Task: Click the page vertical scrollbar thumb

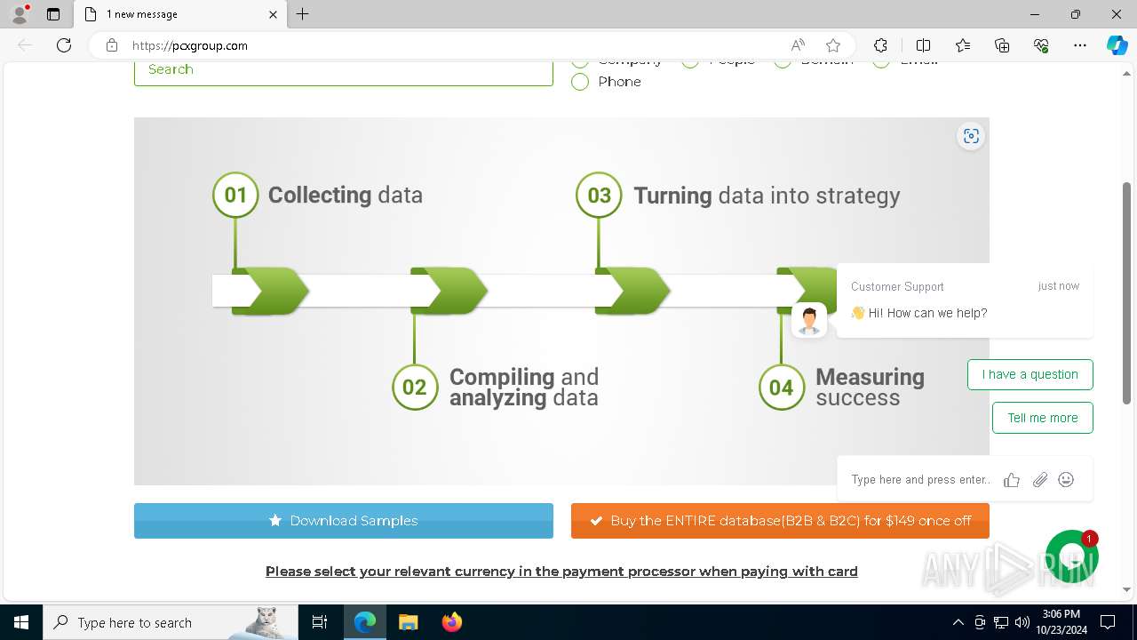Action: coord(1127,293)
